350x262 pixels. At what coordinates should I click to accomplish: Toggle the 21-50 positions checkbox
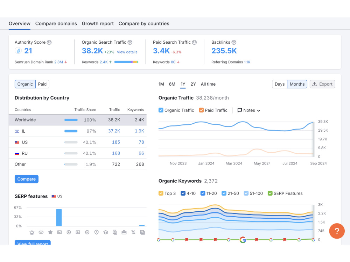pyautogui.click(x=224, y=194)
